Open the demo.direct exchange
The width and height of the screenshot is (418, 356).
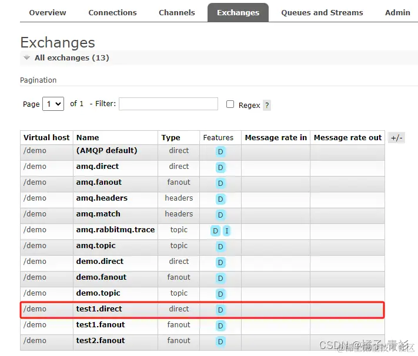tap(100, 262)
